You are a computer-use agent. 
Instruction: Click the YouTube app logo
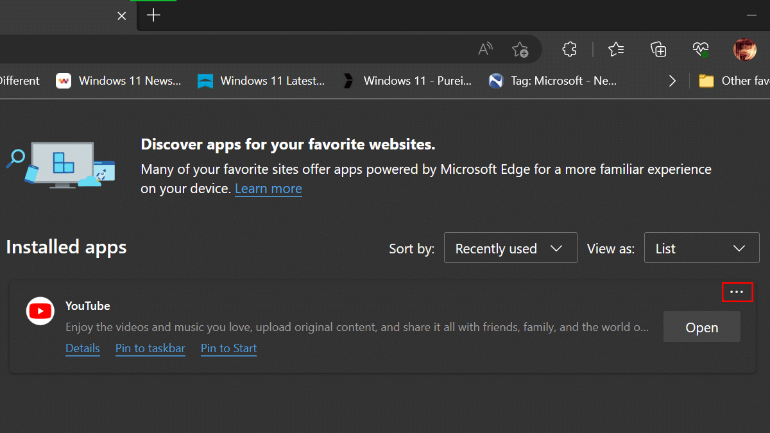coord(40,311)
